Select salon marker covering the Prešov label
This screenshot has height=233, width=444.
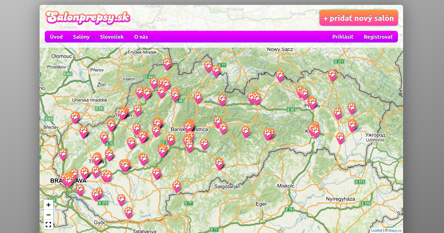click(x=312, y=103)
